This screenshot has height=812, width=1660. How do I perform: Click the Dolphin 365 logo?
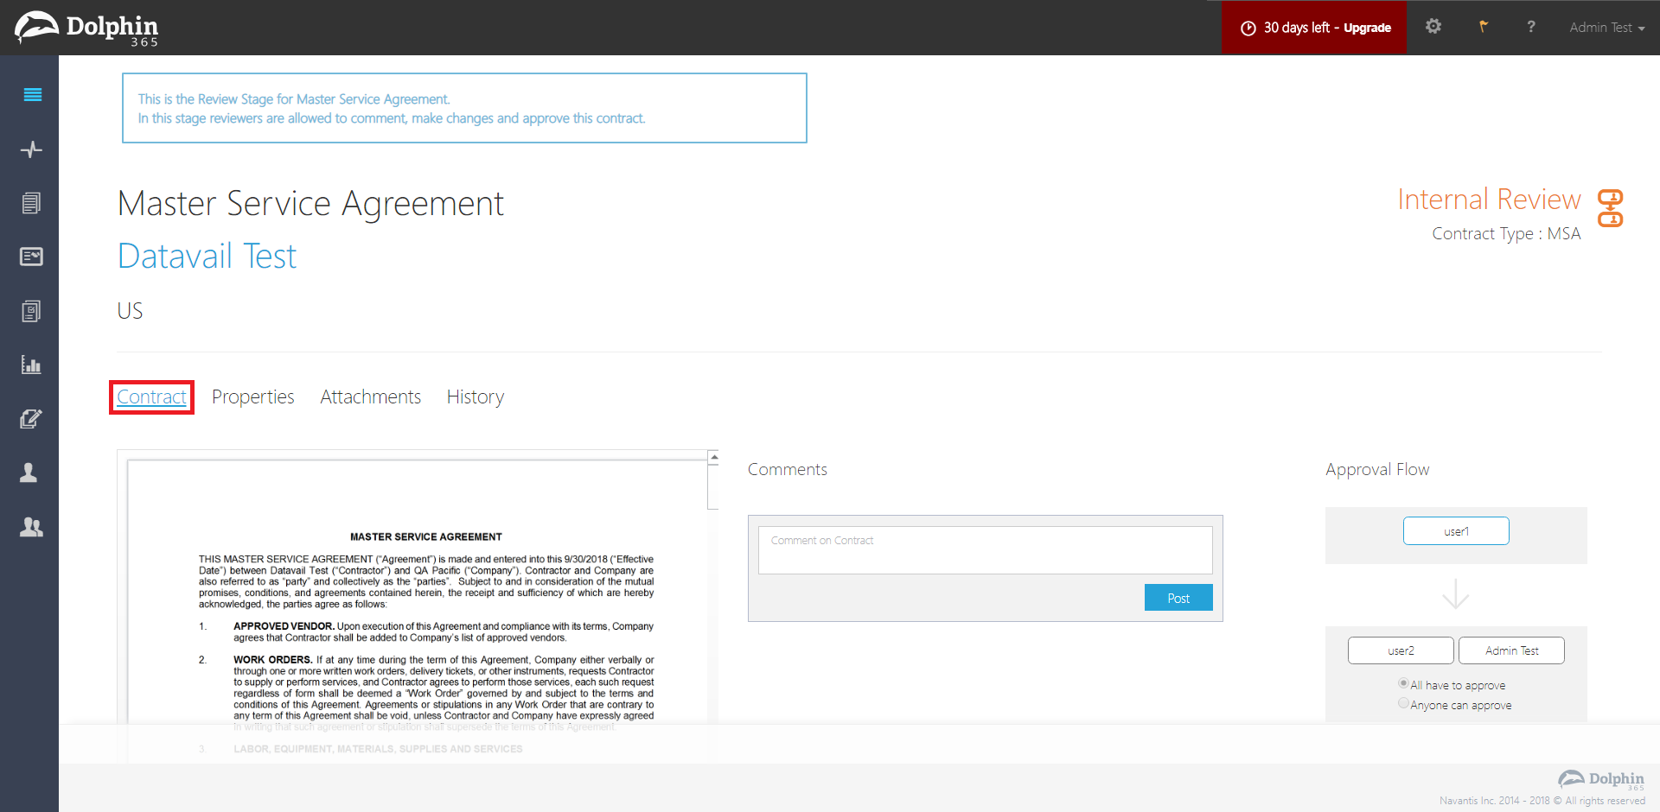[86, 29]
